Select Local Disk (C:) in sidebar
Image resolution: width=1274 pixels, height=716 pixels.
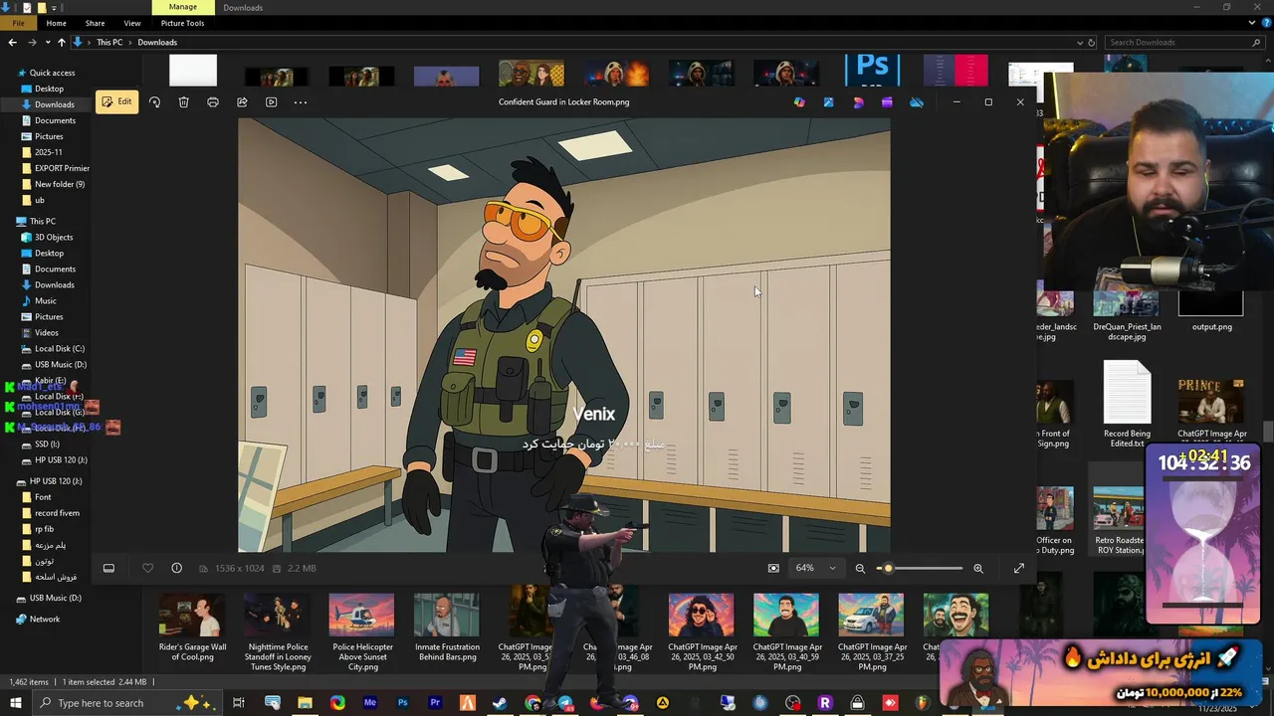click(x=60, y=348)
